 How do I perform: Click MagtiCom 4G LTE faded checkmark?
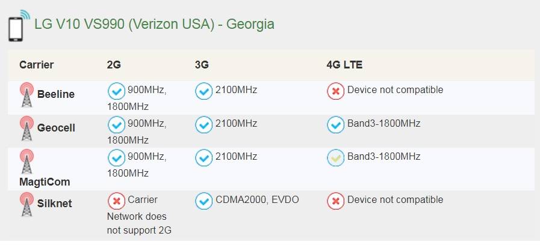tap(335, 157)
